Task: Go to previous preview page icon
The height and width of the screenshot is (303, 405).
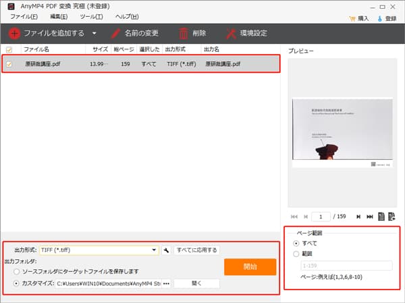Action: 306,217
